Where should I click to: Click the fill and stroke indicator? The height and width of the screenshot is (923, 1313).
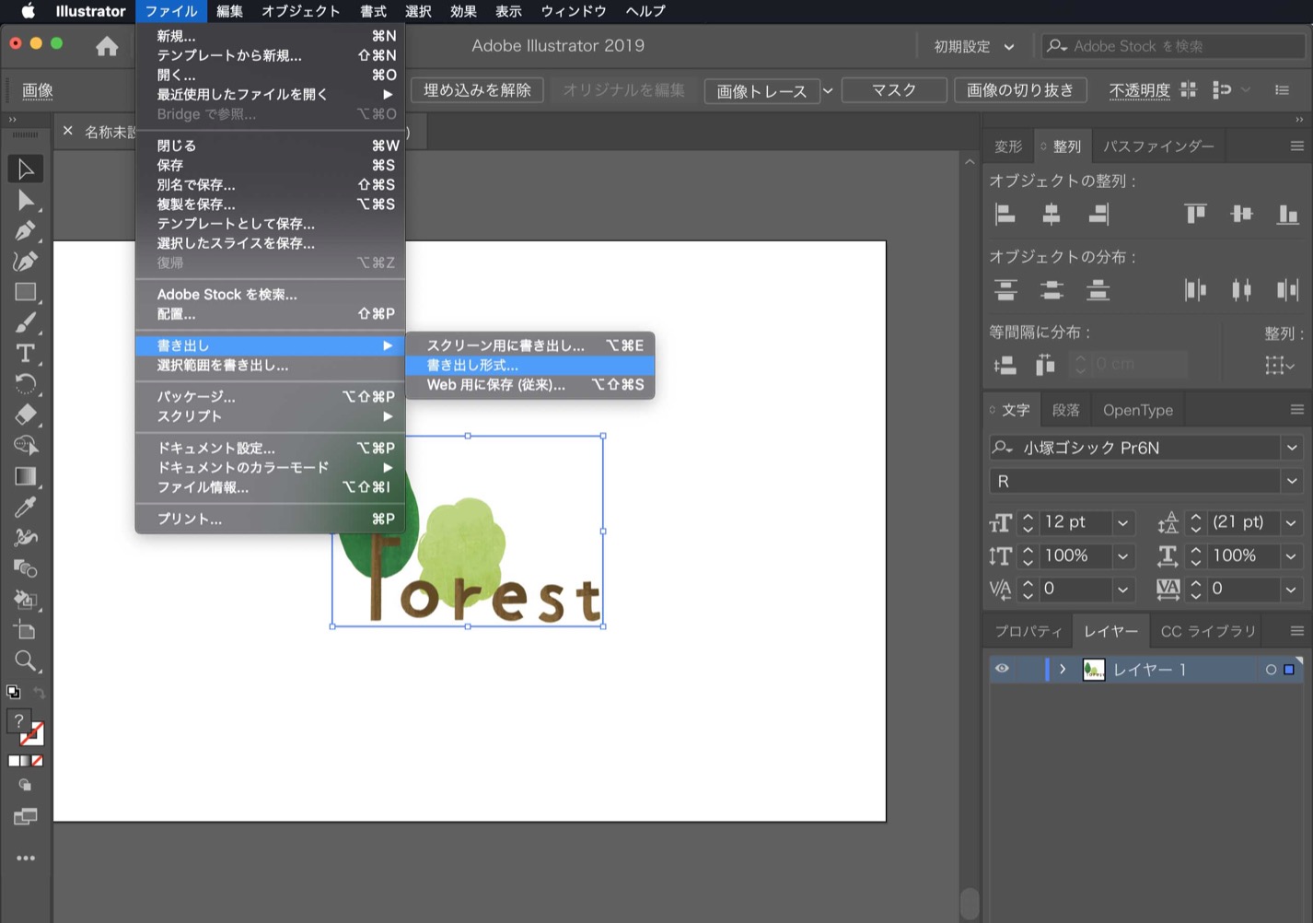(x=25, y=728)
